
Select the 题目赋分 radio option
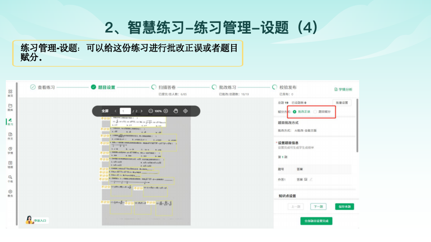(x=315, y=112)
